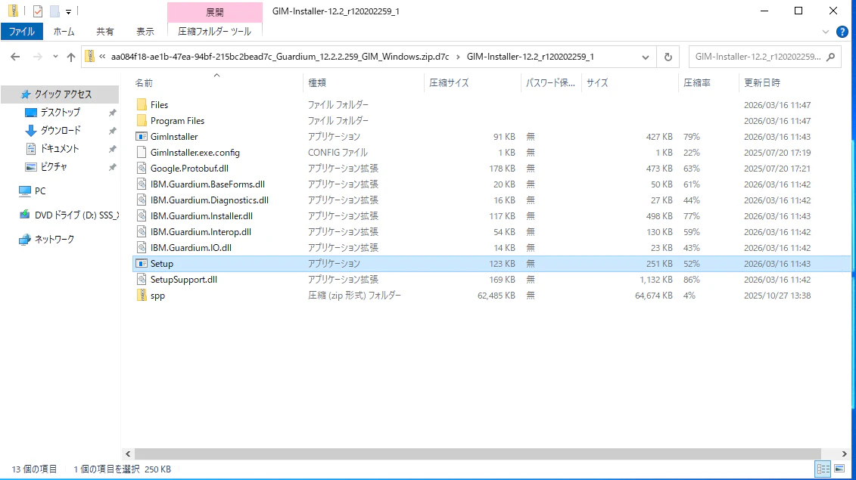Open the quick access toolbar customize dropdown
This screenshot has width=856, height=480.
(x=68, y=11)
